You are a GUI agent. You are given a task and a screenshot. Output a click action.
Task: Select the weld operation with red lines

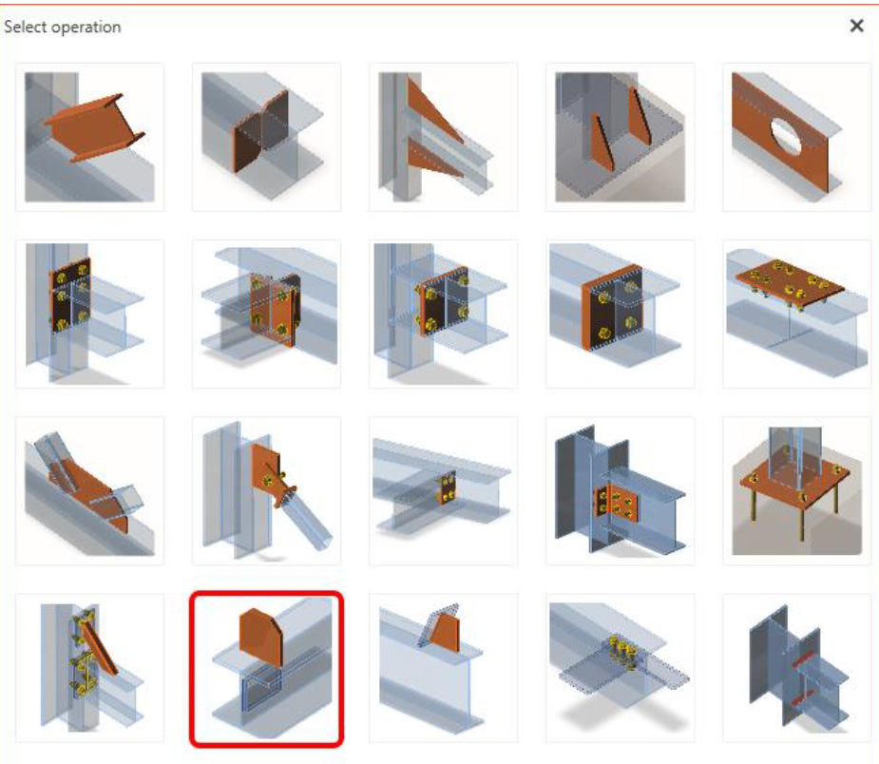(796, 668)
